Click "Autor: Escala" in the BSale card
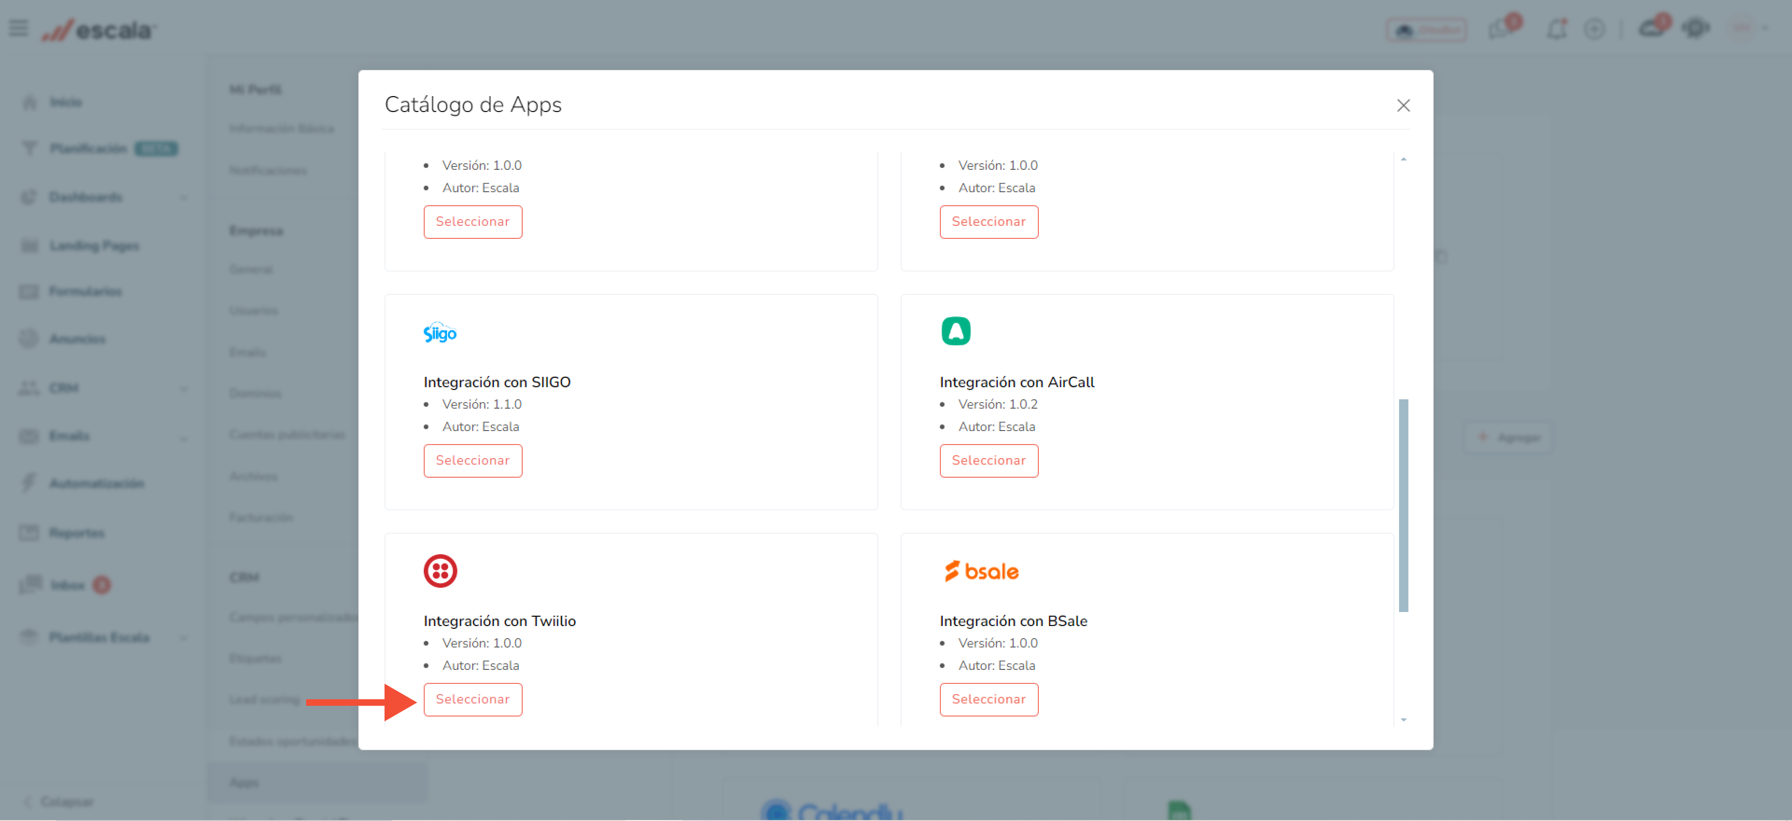 point(996,665)
